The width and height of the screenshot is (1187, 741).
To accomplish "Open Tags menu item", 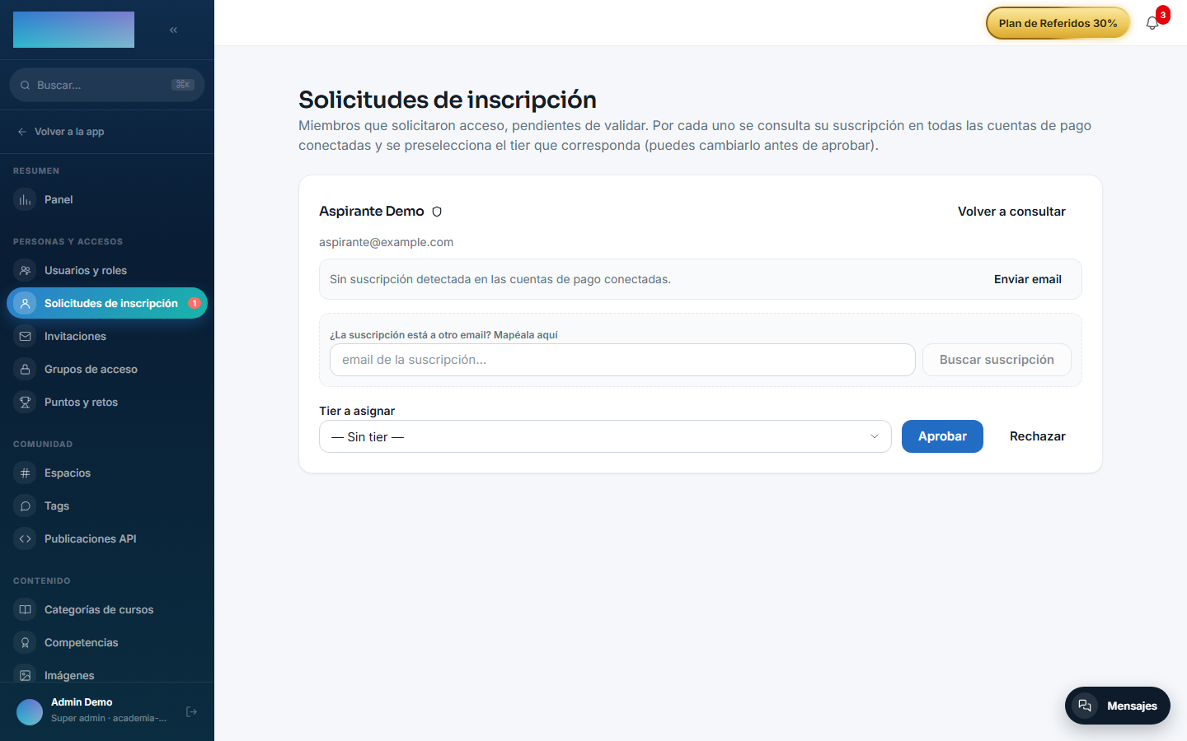I will pyautogui.click(x=107, y=506).
